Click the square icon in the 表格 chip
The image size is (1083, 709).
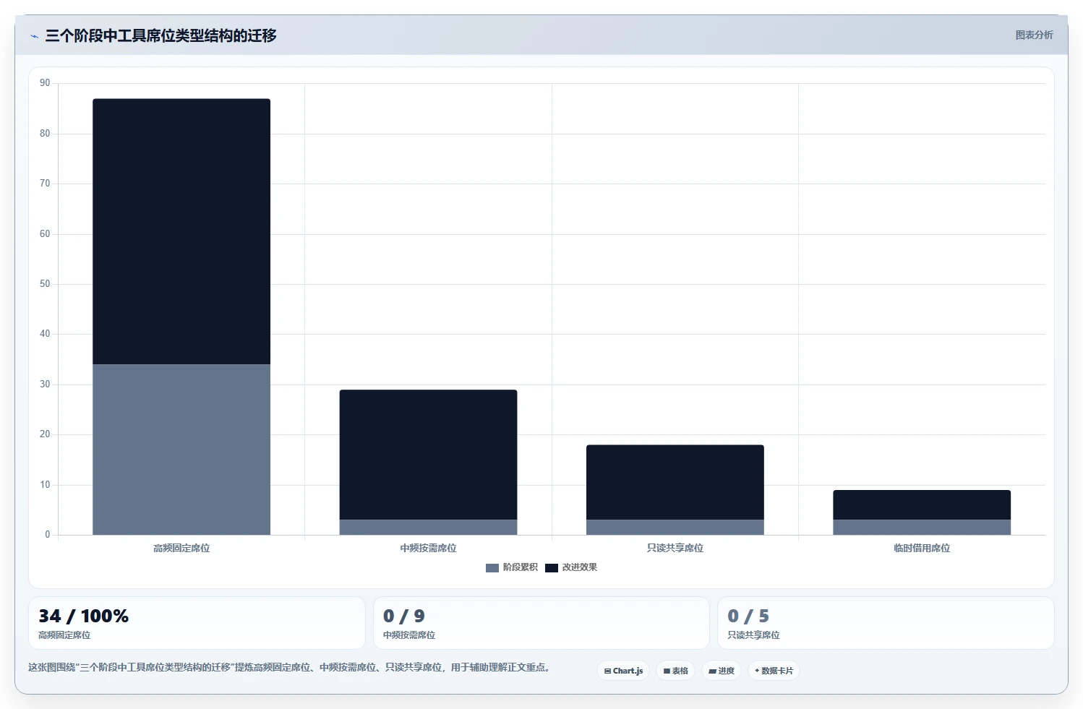pyautogui.click(x=667, y=671)
